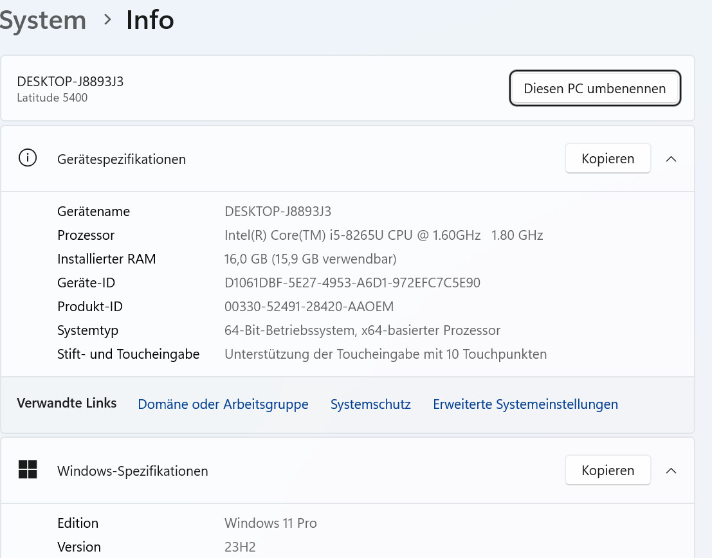The height and width of the screenshot is (558, 712).
Task: Copy Windows specs with the Kopieren button
Action: 607,471
